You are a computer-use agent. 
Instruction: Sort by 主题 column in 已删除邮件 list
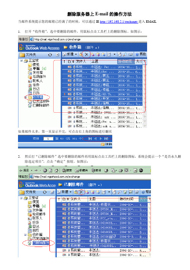point(103,199)
